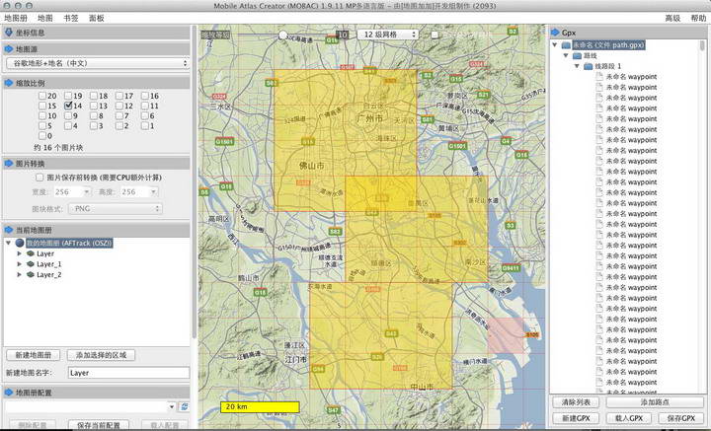Click the Layer_2 layer icon
The height and width of the screenshot is (431, 711).
tap(31, 274)
